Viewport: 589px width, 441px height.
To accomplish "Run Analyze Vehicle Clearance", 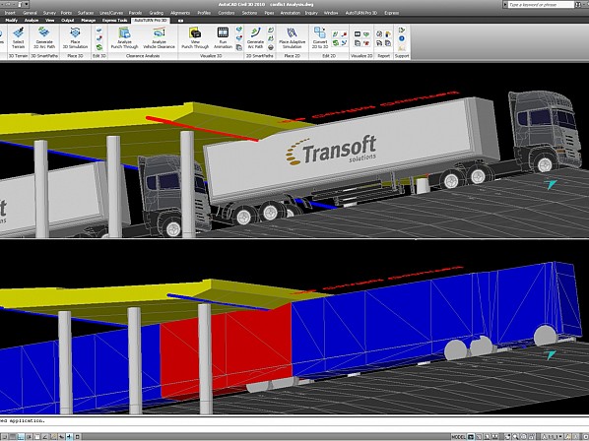I will pyautogui.click(x=159, y=38).
